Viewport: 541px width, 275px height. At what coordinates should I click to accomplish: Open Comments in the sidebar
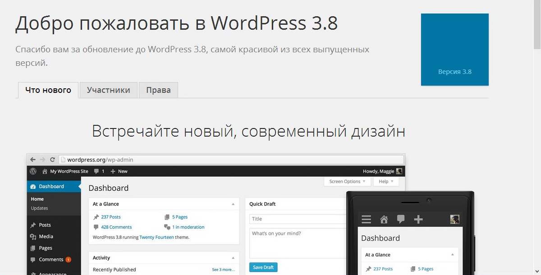[51, 260]
